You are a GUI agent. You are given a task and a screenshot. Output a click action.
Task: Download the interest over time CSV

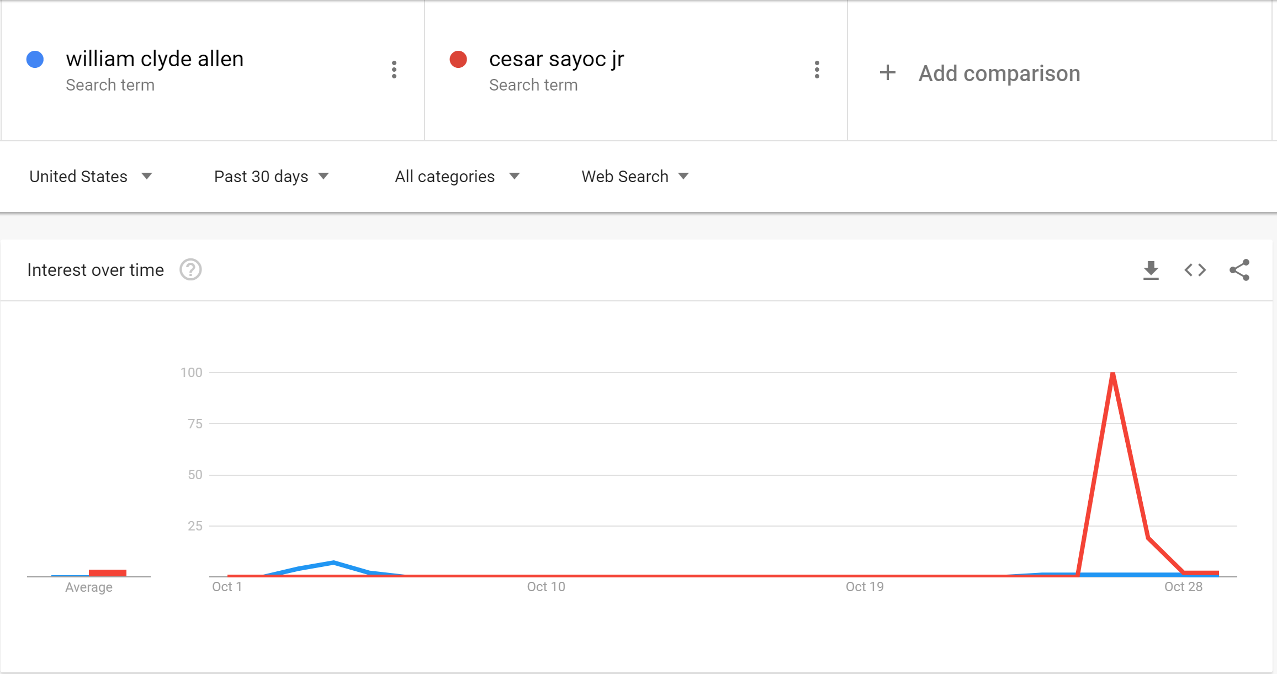(1151, 270)
